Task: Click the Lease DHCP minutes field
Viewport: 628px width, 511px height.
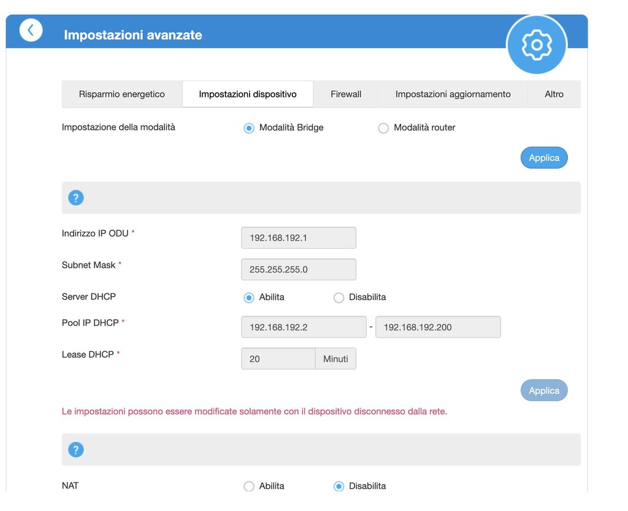Action: [x=278, y=359]
